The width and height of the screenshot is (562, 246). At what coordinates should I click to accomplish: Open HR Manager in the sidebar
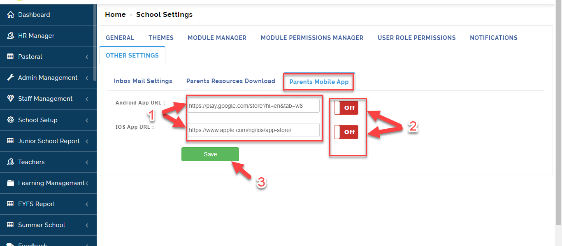(48, 36)
